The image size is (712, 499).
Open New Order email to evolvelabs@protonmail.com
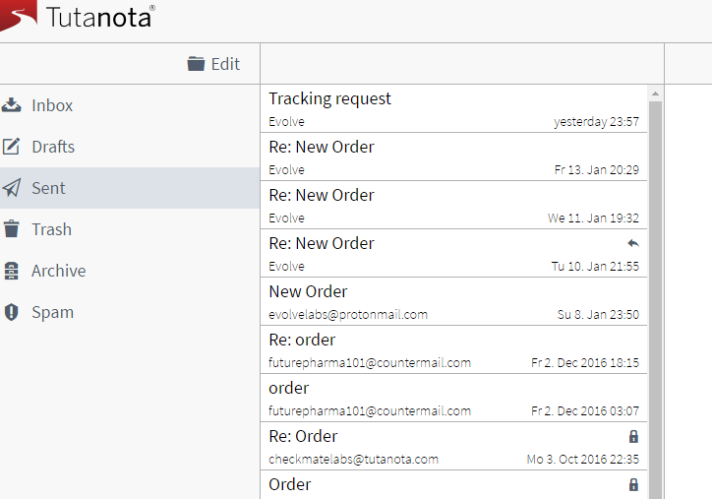click(x=453, y=301)
